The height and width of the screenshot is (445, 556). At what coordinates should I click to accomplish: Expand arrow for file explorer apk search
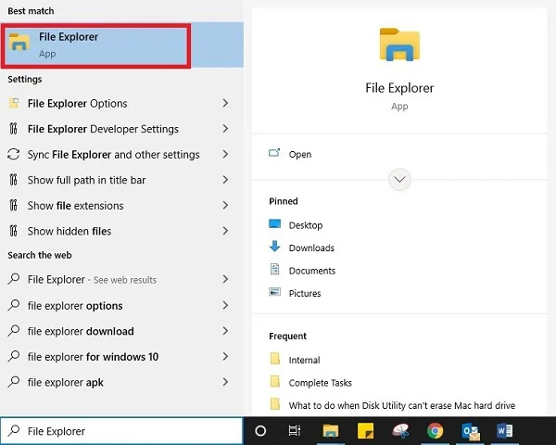coord(225,382)
